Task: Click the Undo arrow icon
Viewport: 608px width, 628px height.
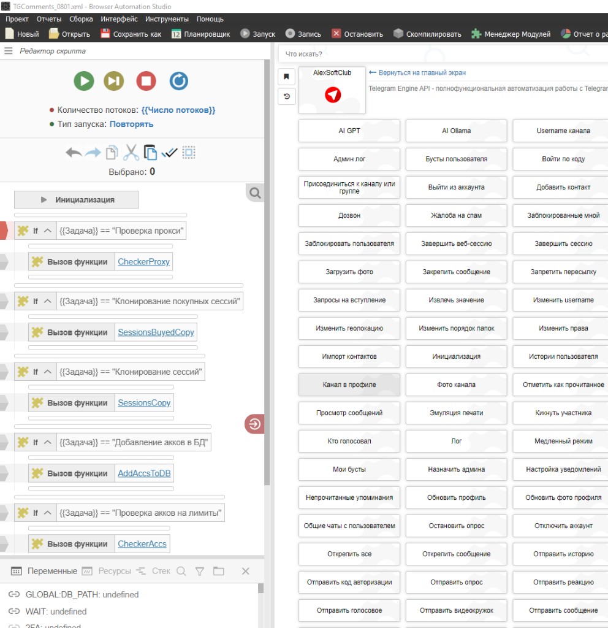Action: click(x=74, y=153)
